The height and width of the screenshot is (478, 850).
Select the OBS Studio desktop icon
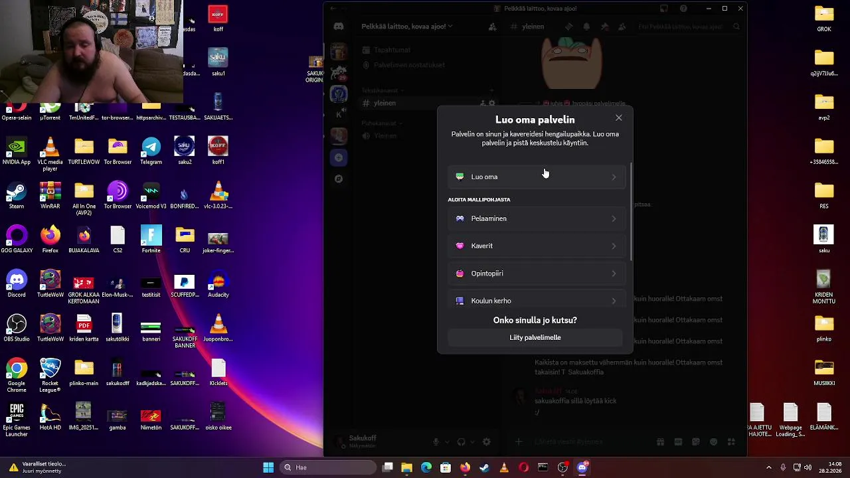point(17,328)
